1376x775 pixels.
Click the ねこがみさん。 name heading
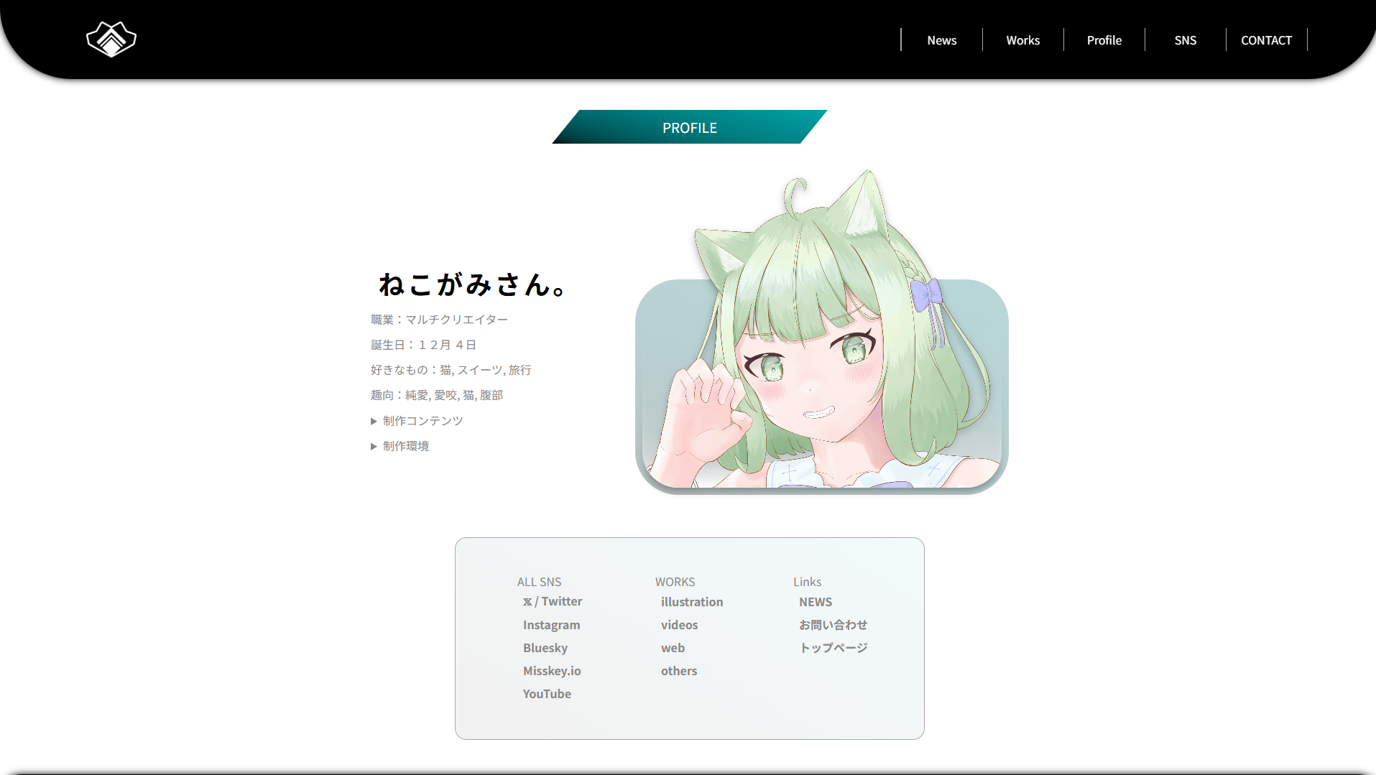point(474,284)
